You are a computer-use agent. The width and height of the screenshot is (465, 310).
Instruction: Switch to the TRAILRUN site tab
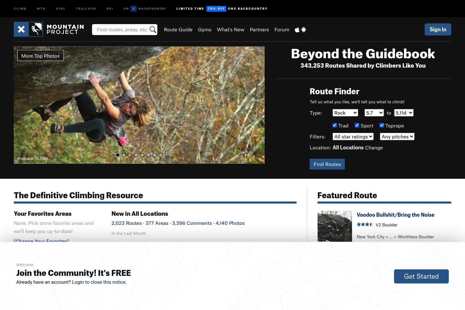pos(86,8)
